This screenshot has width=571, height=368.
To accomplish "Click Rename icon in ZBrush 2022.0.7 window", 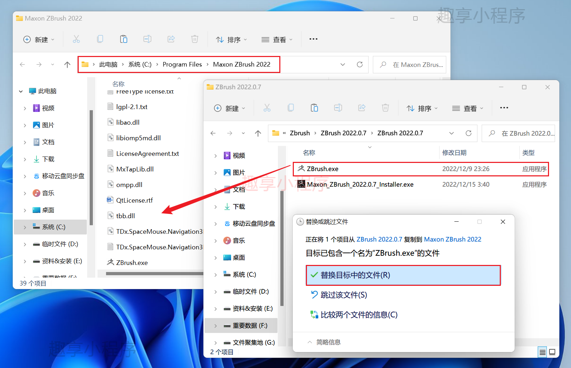I will tap(338, 108).
